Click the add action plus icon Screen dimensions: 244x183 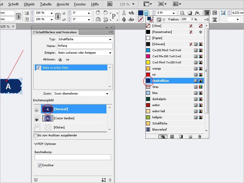click(60, 59)
